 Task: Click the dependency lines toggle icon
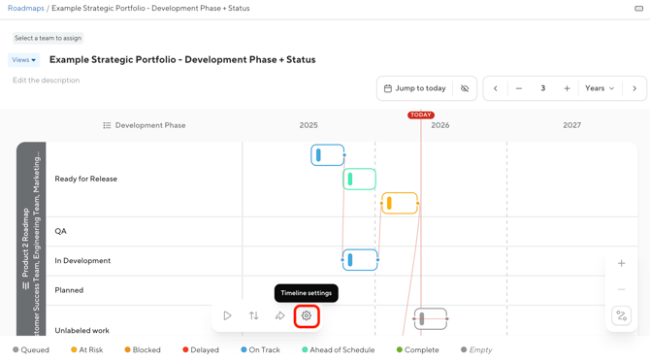(x=622, y=316)
